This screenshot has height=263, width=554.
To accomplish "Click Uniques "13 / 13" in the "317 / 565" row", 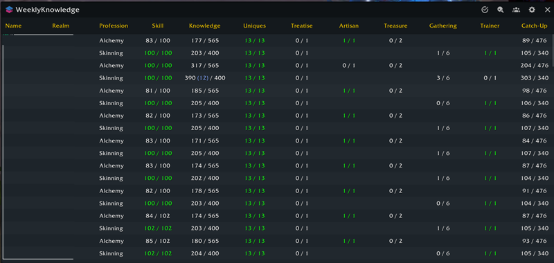I will tap(254, 66).
